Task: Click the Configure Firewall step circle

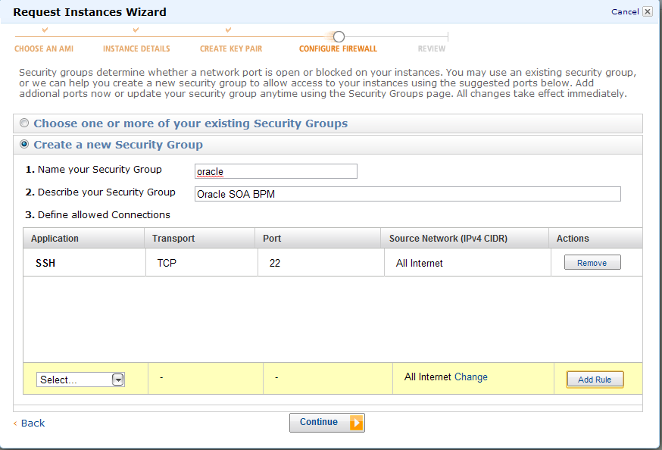Action: tap(339, 36)
